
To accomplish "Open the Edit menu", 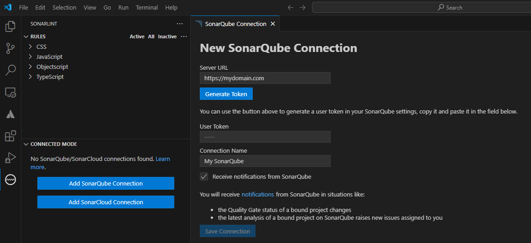I will [40, 7].
